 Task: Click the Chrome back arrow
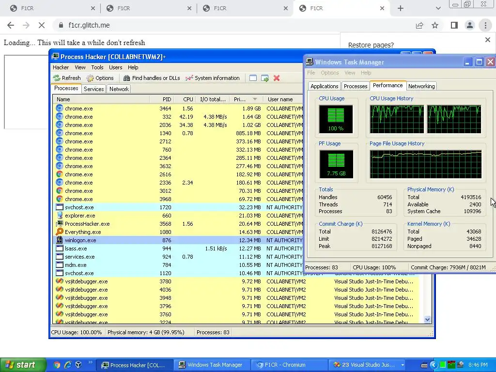(11, 25)
